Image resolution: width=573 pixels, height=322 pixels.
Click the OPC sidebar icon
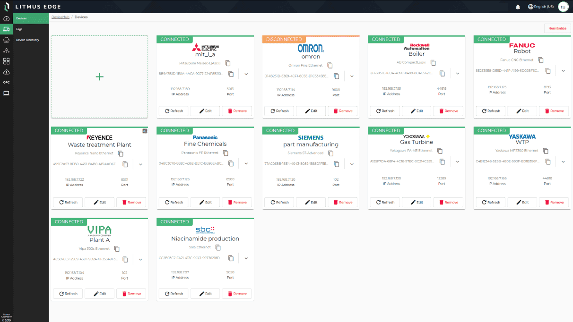point(6,83)
